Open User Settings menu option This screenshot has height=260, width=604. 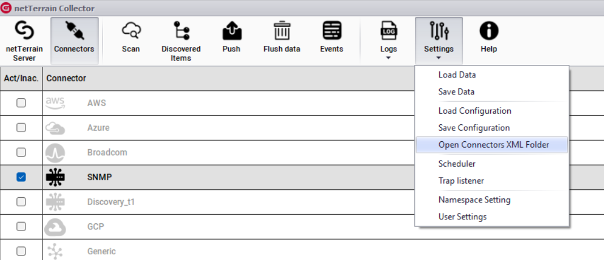click(x=462, y=216)
